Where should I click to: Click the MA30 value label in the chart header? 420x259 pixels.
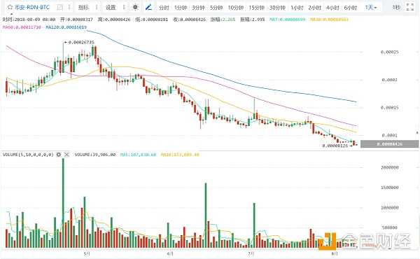click(329, 20)
